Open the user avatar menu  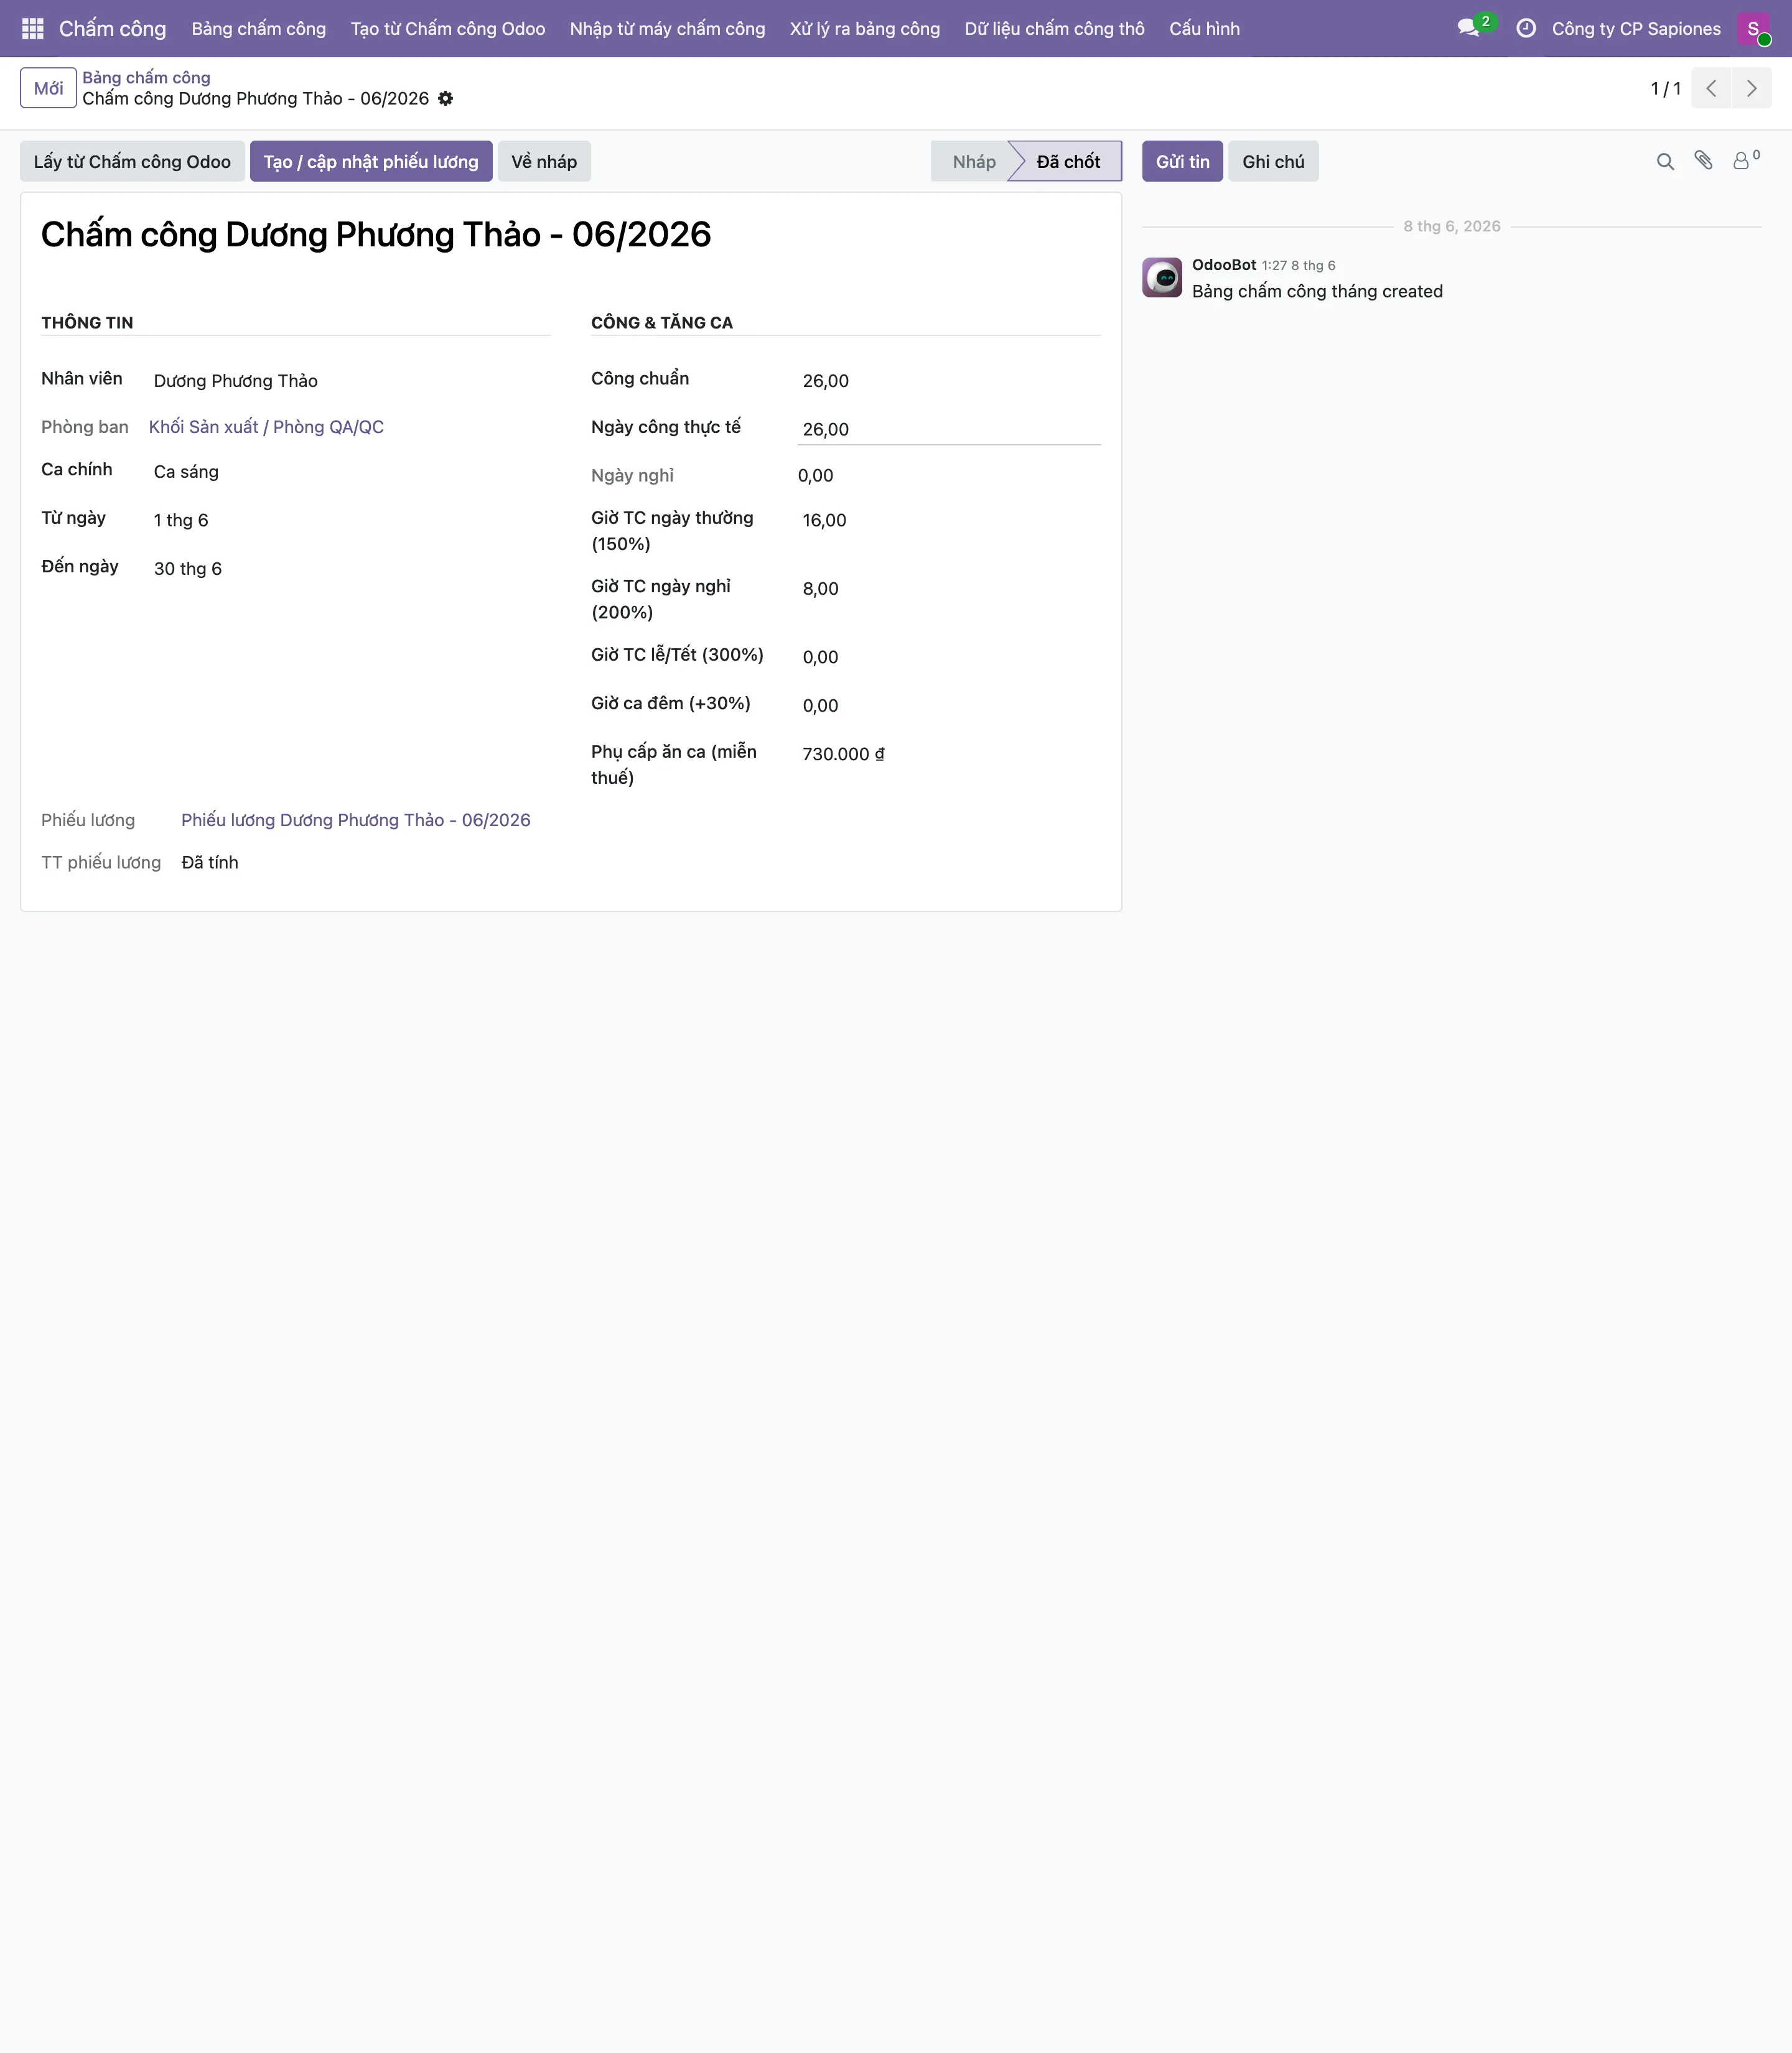[1753, 29]
